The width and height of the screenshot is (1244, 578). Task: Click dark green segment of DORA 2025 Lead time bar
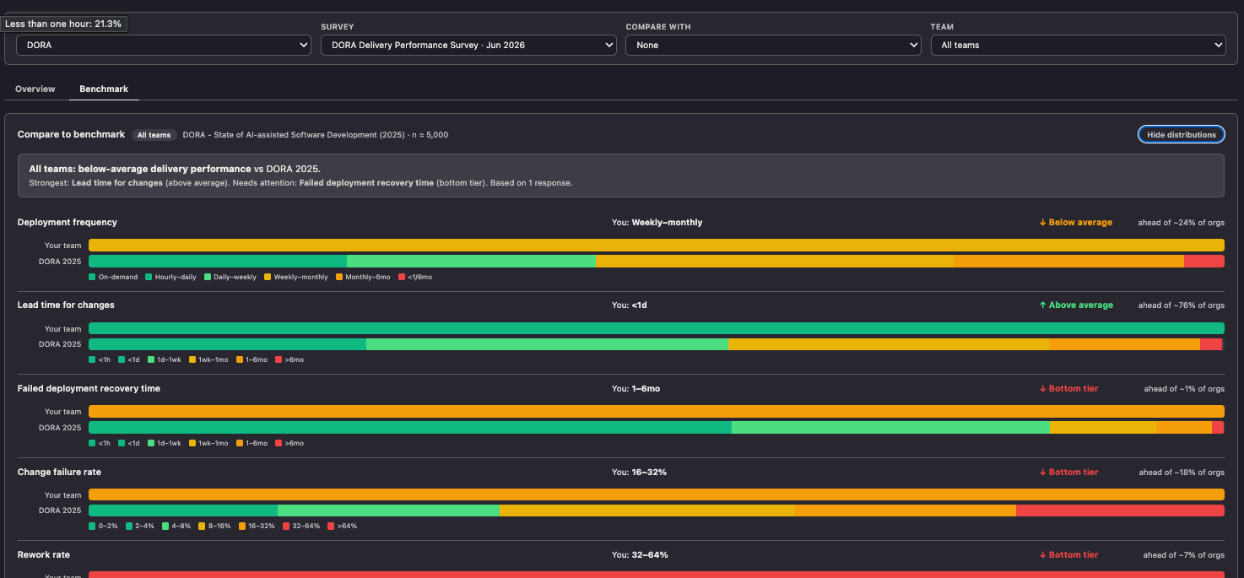pos(227,344)
